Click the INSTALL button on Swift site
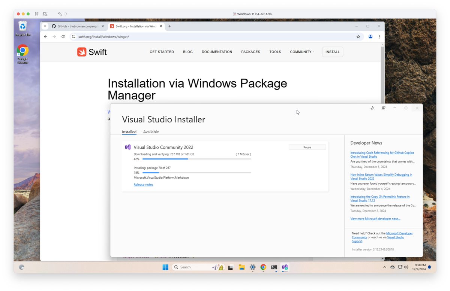Screen dimensions: 450x291 (x=333, y=52)
